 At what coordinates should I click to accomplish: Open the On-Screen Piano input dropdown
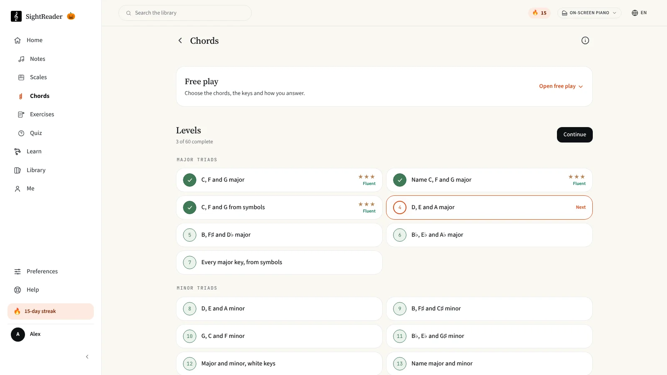589,13
